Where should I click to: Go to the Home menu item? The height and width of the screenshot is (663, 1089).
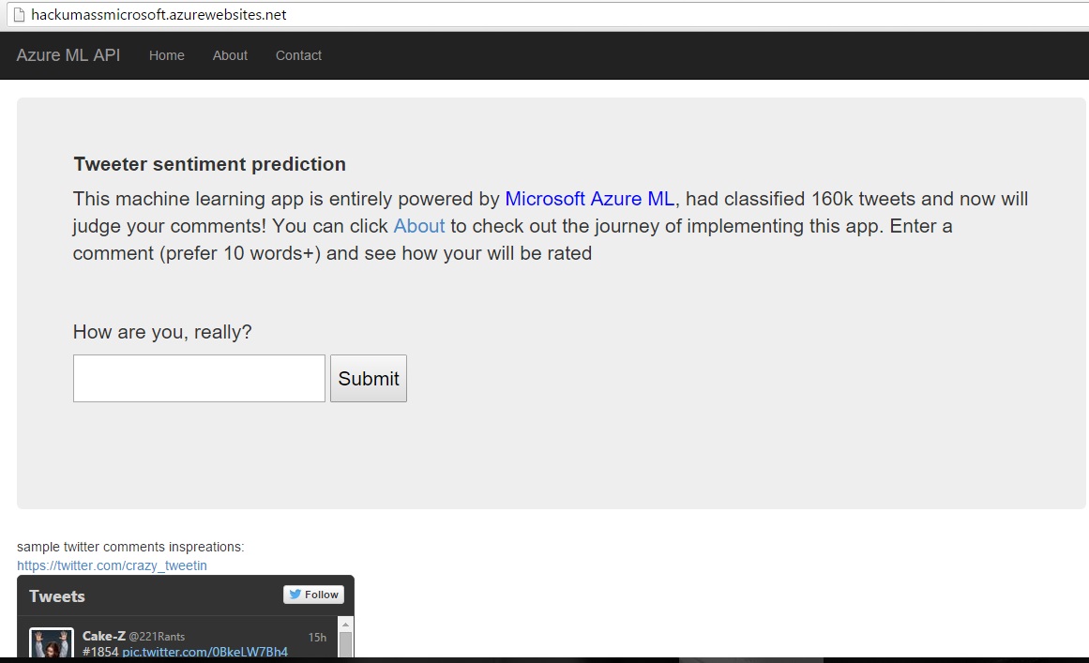click(x=167, y=55)
